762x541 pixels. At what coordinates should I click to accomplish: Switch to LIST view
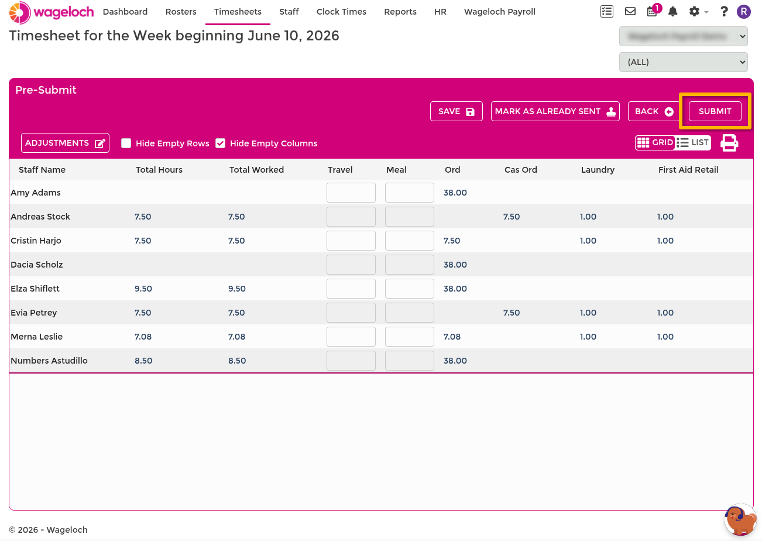tap(693, 142)
